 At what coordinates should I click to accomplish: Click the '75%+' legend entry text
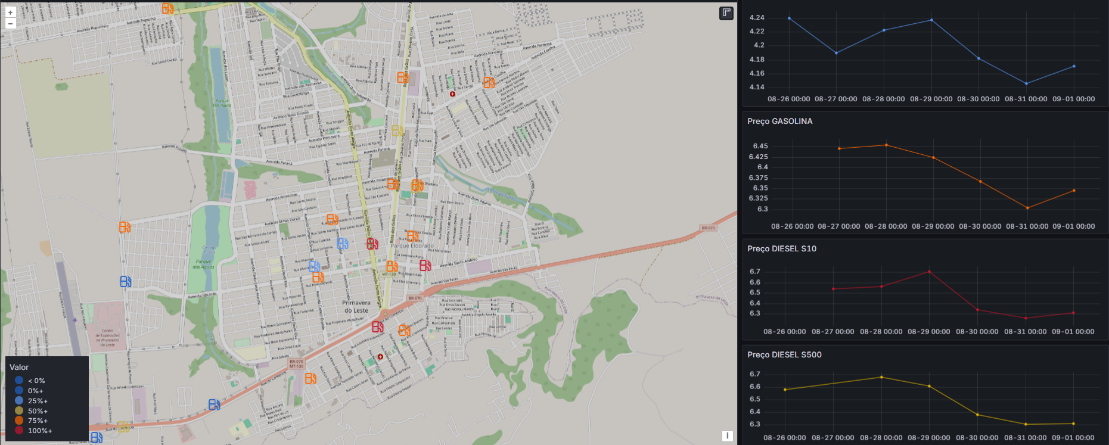[x=38, y=421]
